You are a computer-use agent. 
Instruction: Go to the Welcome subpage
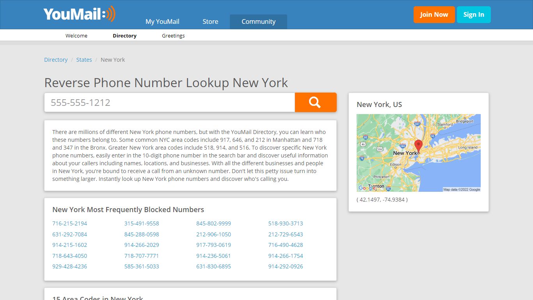pos(76,36)
